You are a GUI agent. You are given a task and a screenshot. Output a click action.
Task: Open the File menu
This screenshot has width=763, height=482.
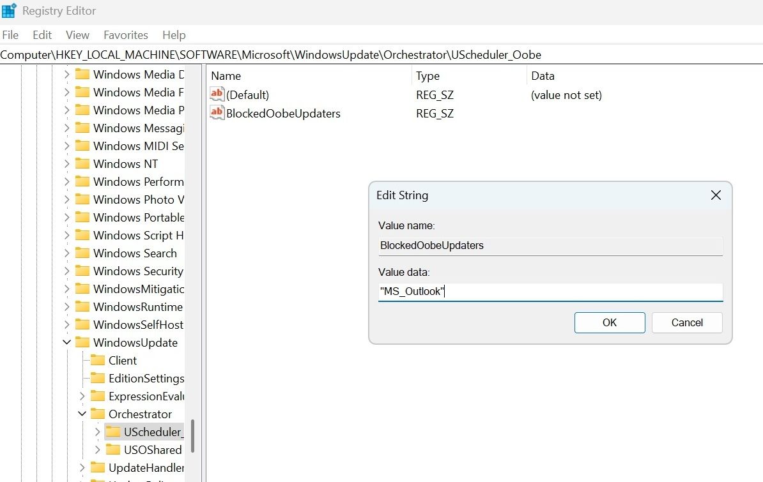click(x=10, y=35)
